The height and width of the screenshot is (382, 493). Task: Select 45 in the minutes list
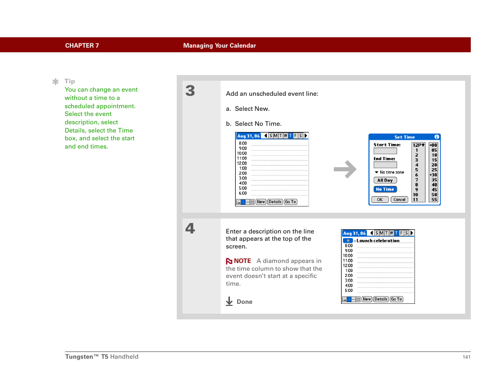click(x=434, y=190)
